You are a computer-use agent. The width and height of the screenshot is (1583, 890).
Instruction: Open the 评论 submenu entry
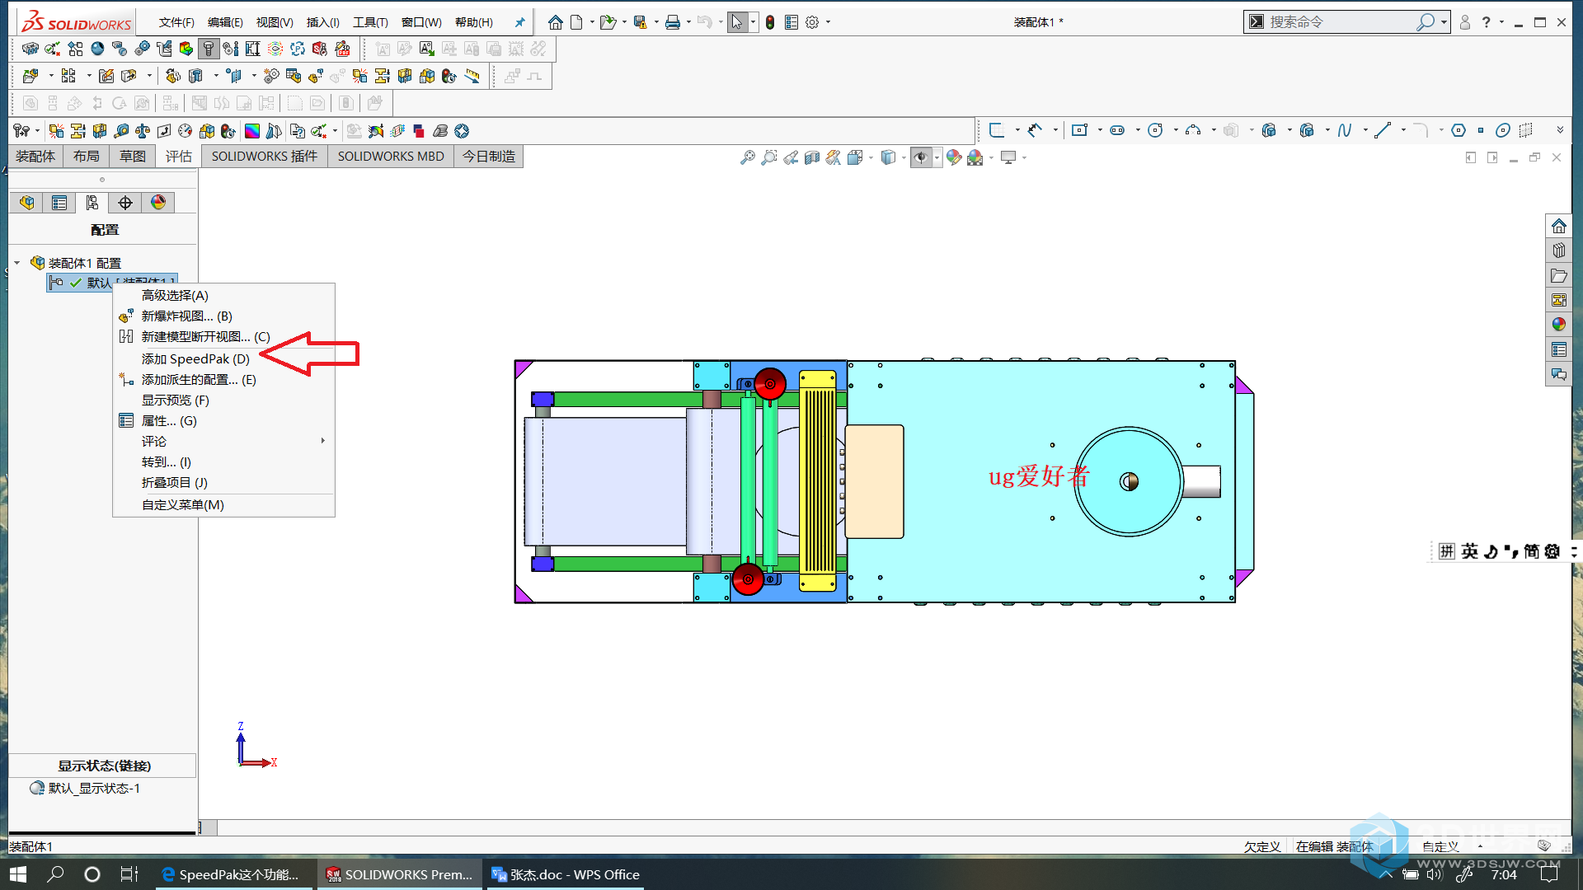(x=223, y=441)
